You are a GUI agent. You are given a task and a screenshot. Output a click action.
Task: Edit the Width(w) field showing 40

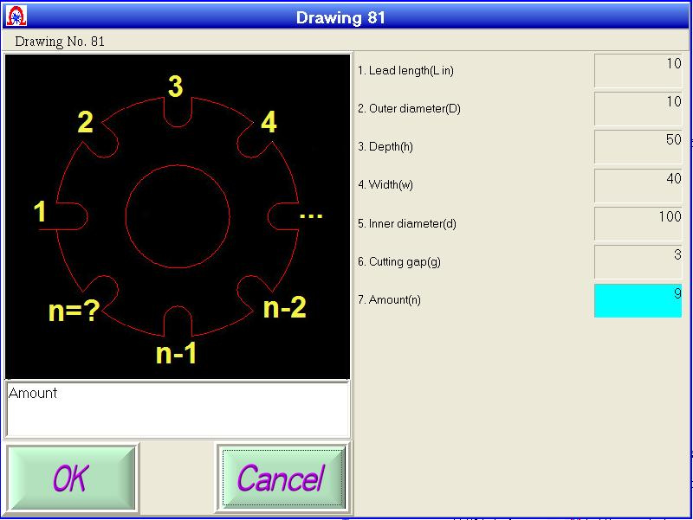click(x=638, y=185)
